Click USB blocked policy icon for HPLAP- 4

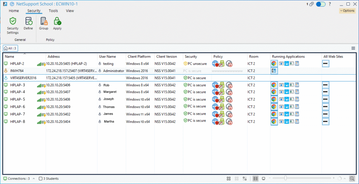click(221, 92)
